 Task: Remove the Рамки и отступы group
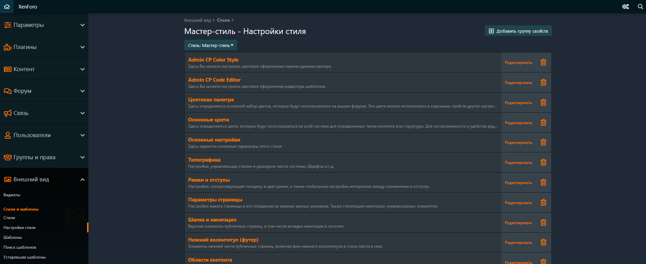543,182
